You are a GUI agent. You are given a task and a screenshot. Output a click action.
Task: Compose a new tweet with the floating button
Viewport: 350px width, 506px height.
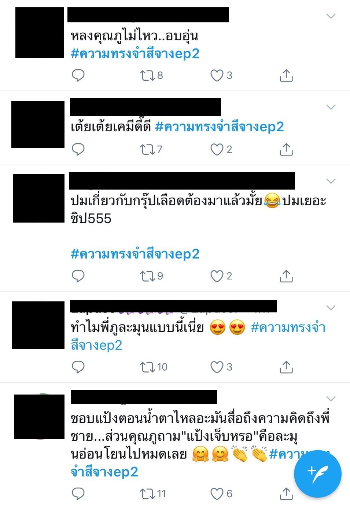pos(318,474)
